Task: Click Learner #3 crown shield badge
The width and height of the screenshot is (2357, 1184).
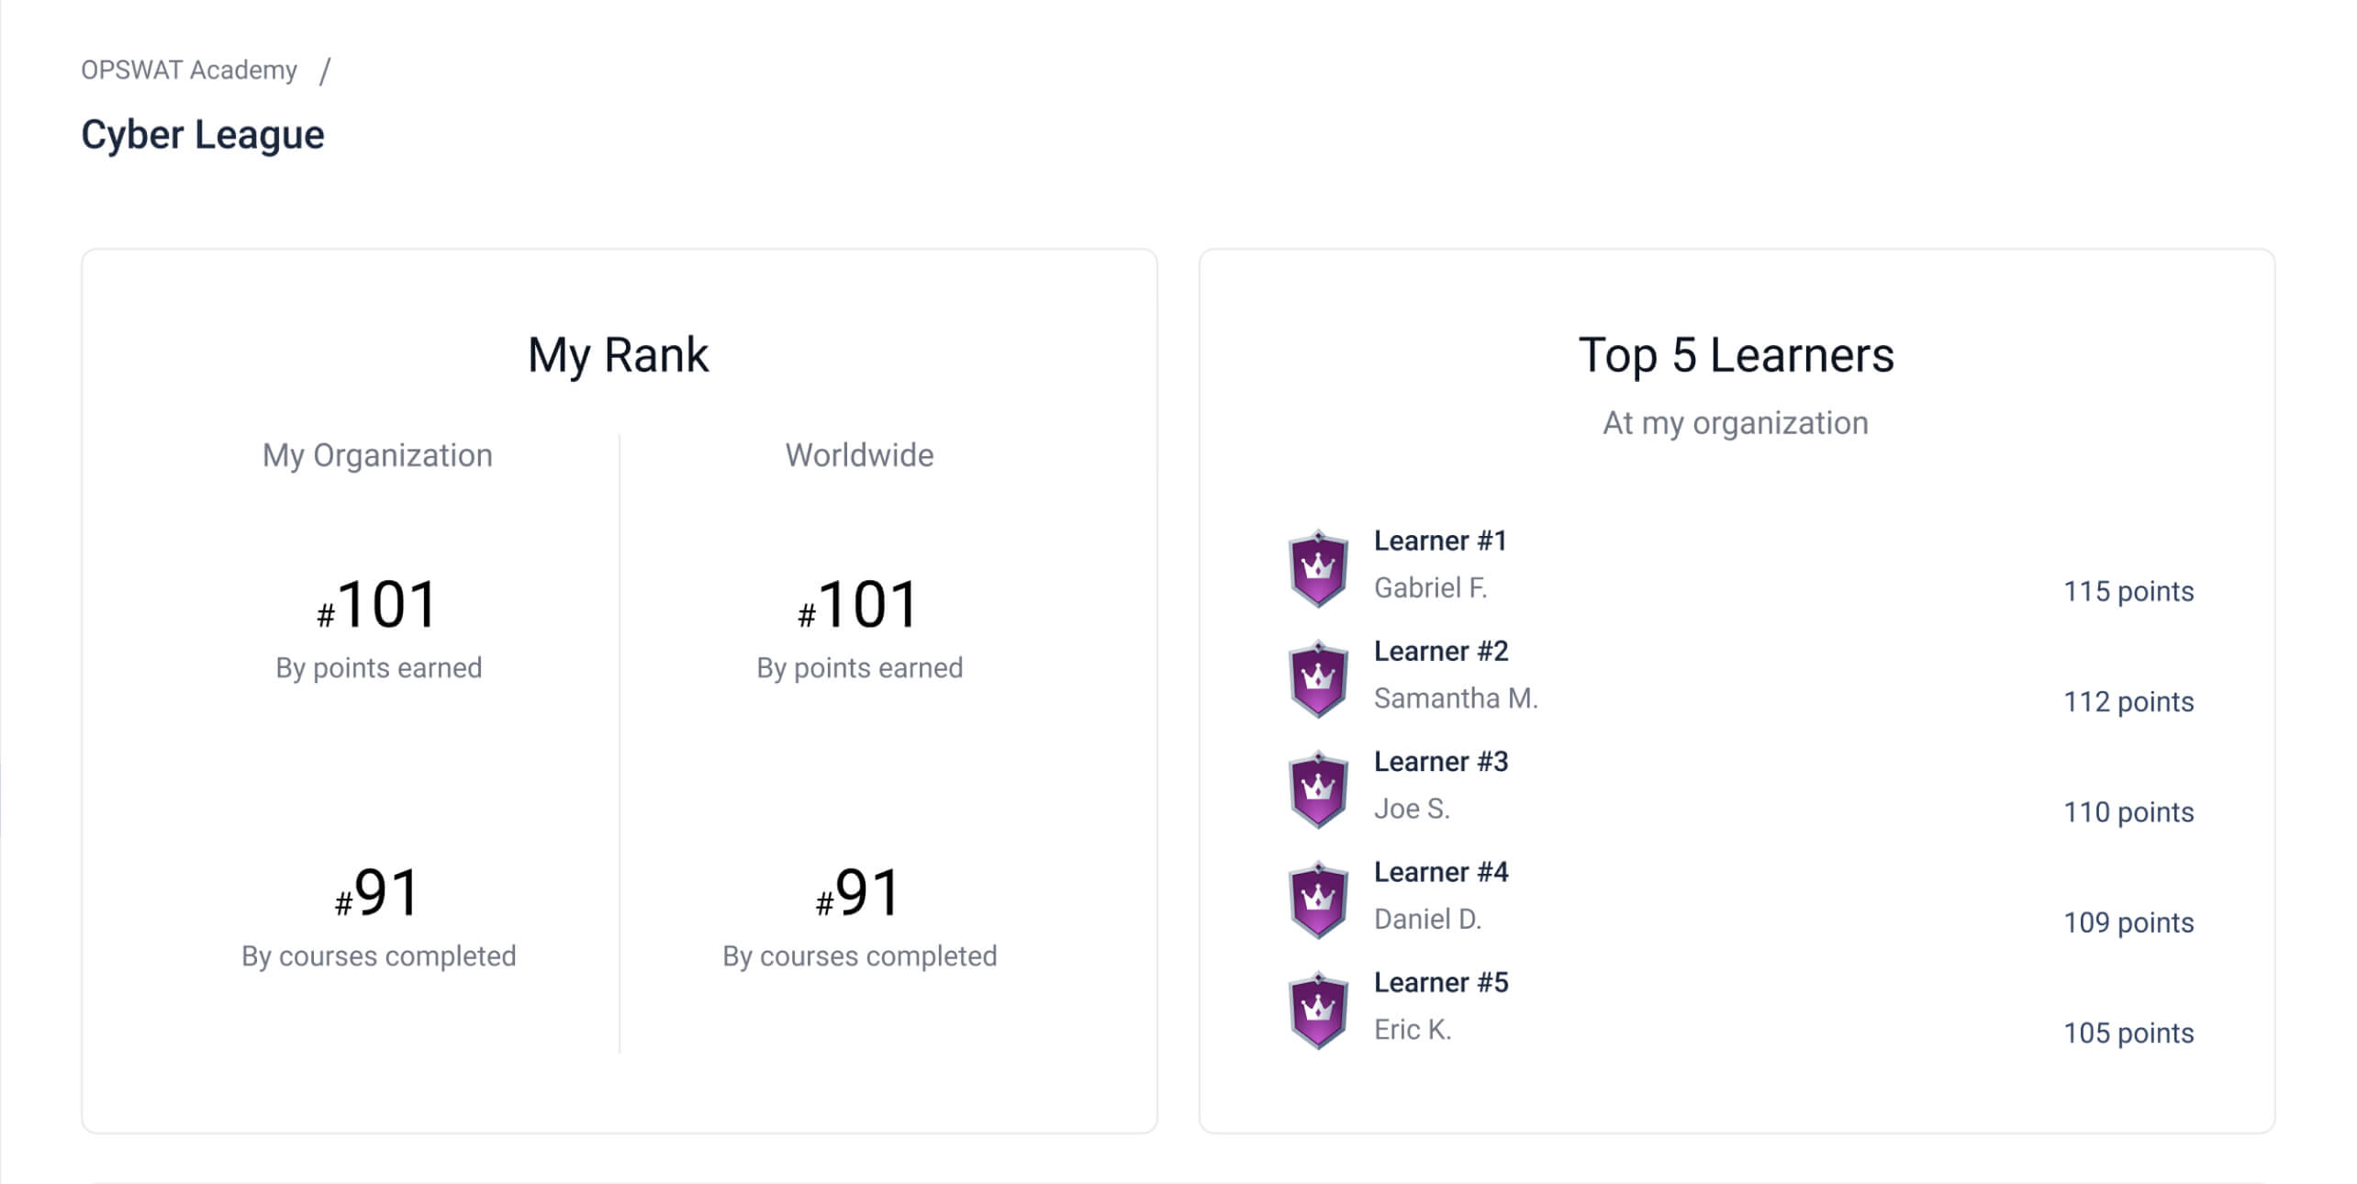Action: tap(1318, 789)
